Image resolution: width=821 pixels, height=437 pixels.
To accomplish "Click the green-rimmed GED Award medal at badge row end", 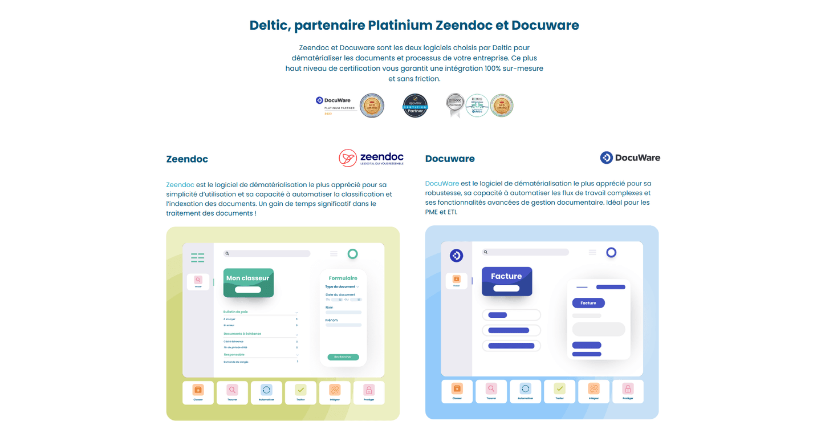I will coord(502,106).
